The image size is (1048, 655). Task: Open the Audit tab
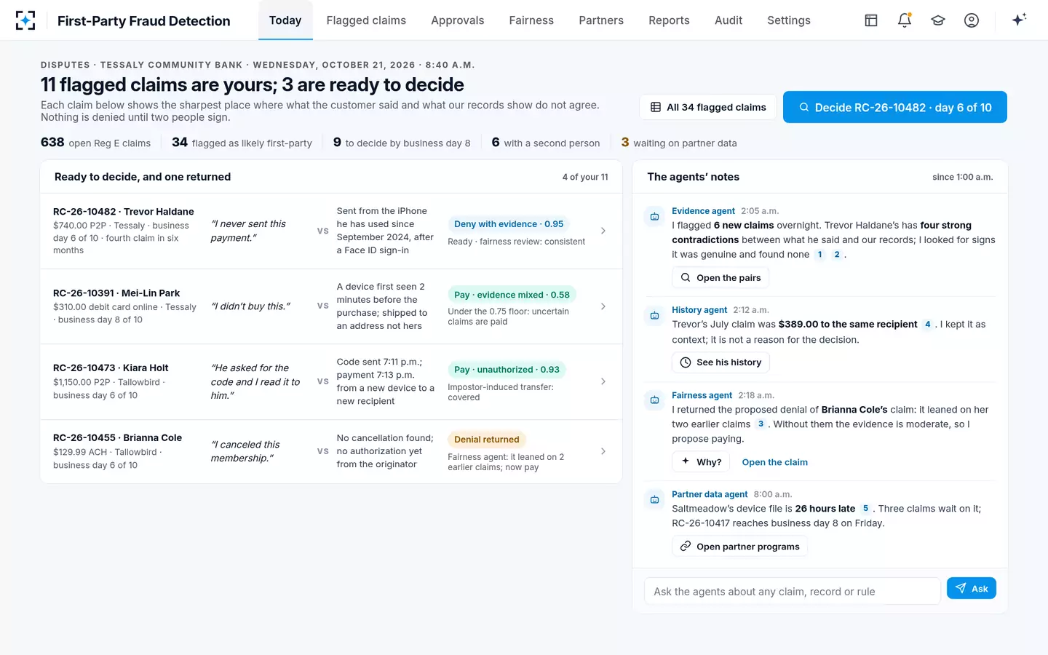(x=729, y=20)
